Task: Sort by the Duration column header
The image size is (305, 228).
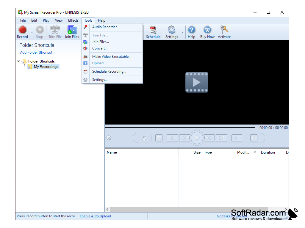Action: (270, 152)
